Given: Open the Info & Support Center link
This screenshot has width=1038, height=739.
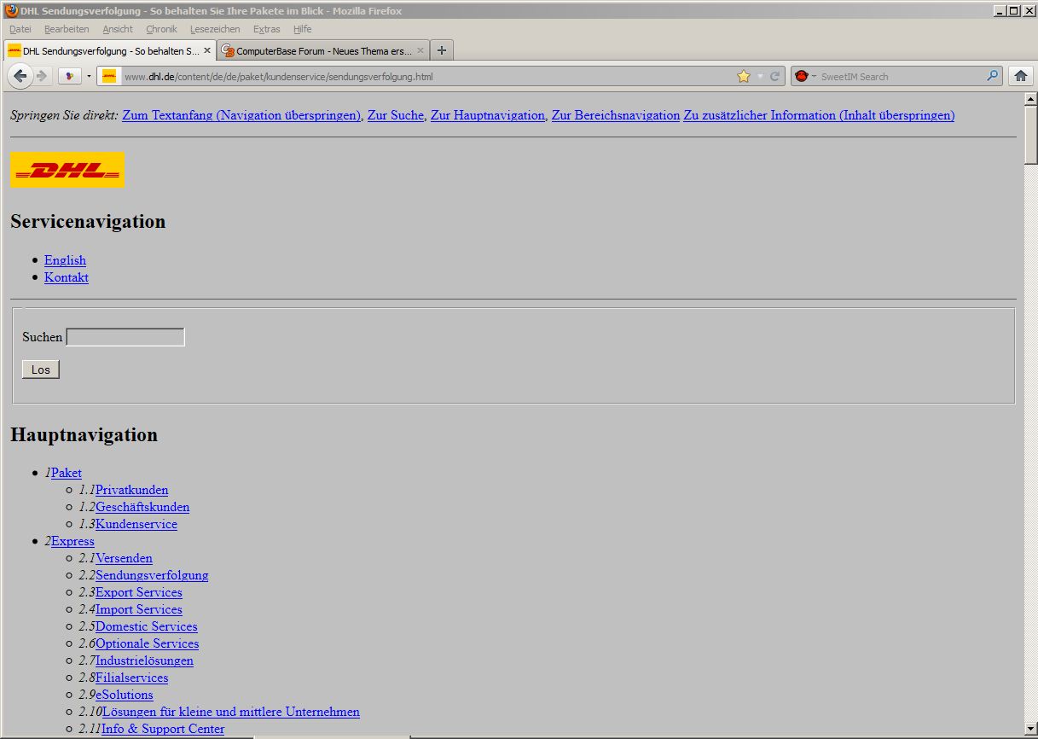Looking at the screenshot, I should (x=163, y=729).
